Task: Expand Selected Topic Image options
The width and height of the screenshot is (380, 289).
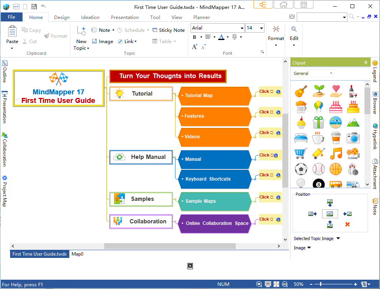Action: 338,239
